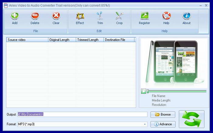Viewport: 213px width, 133px height.
Task: Click the preview seek slider handle
Action: coord(148,91)
